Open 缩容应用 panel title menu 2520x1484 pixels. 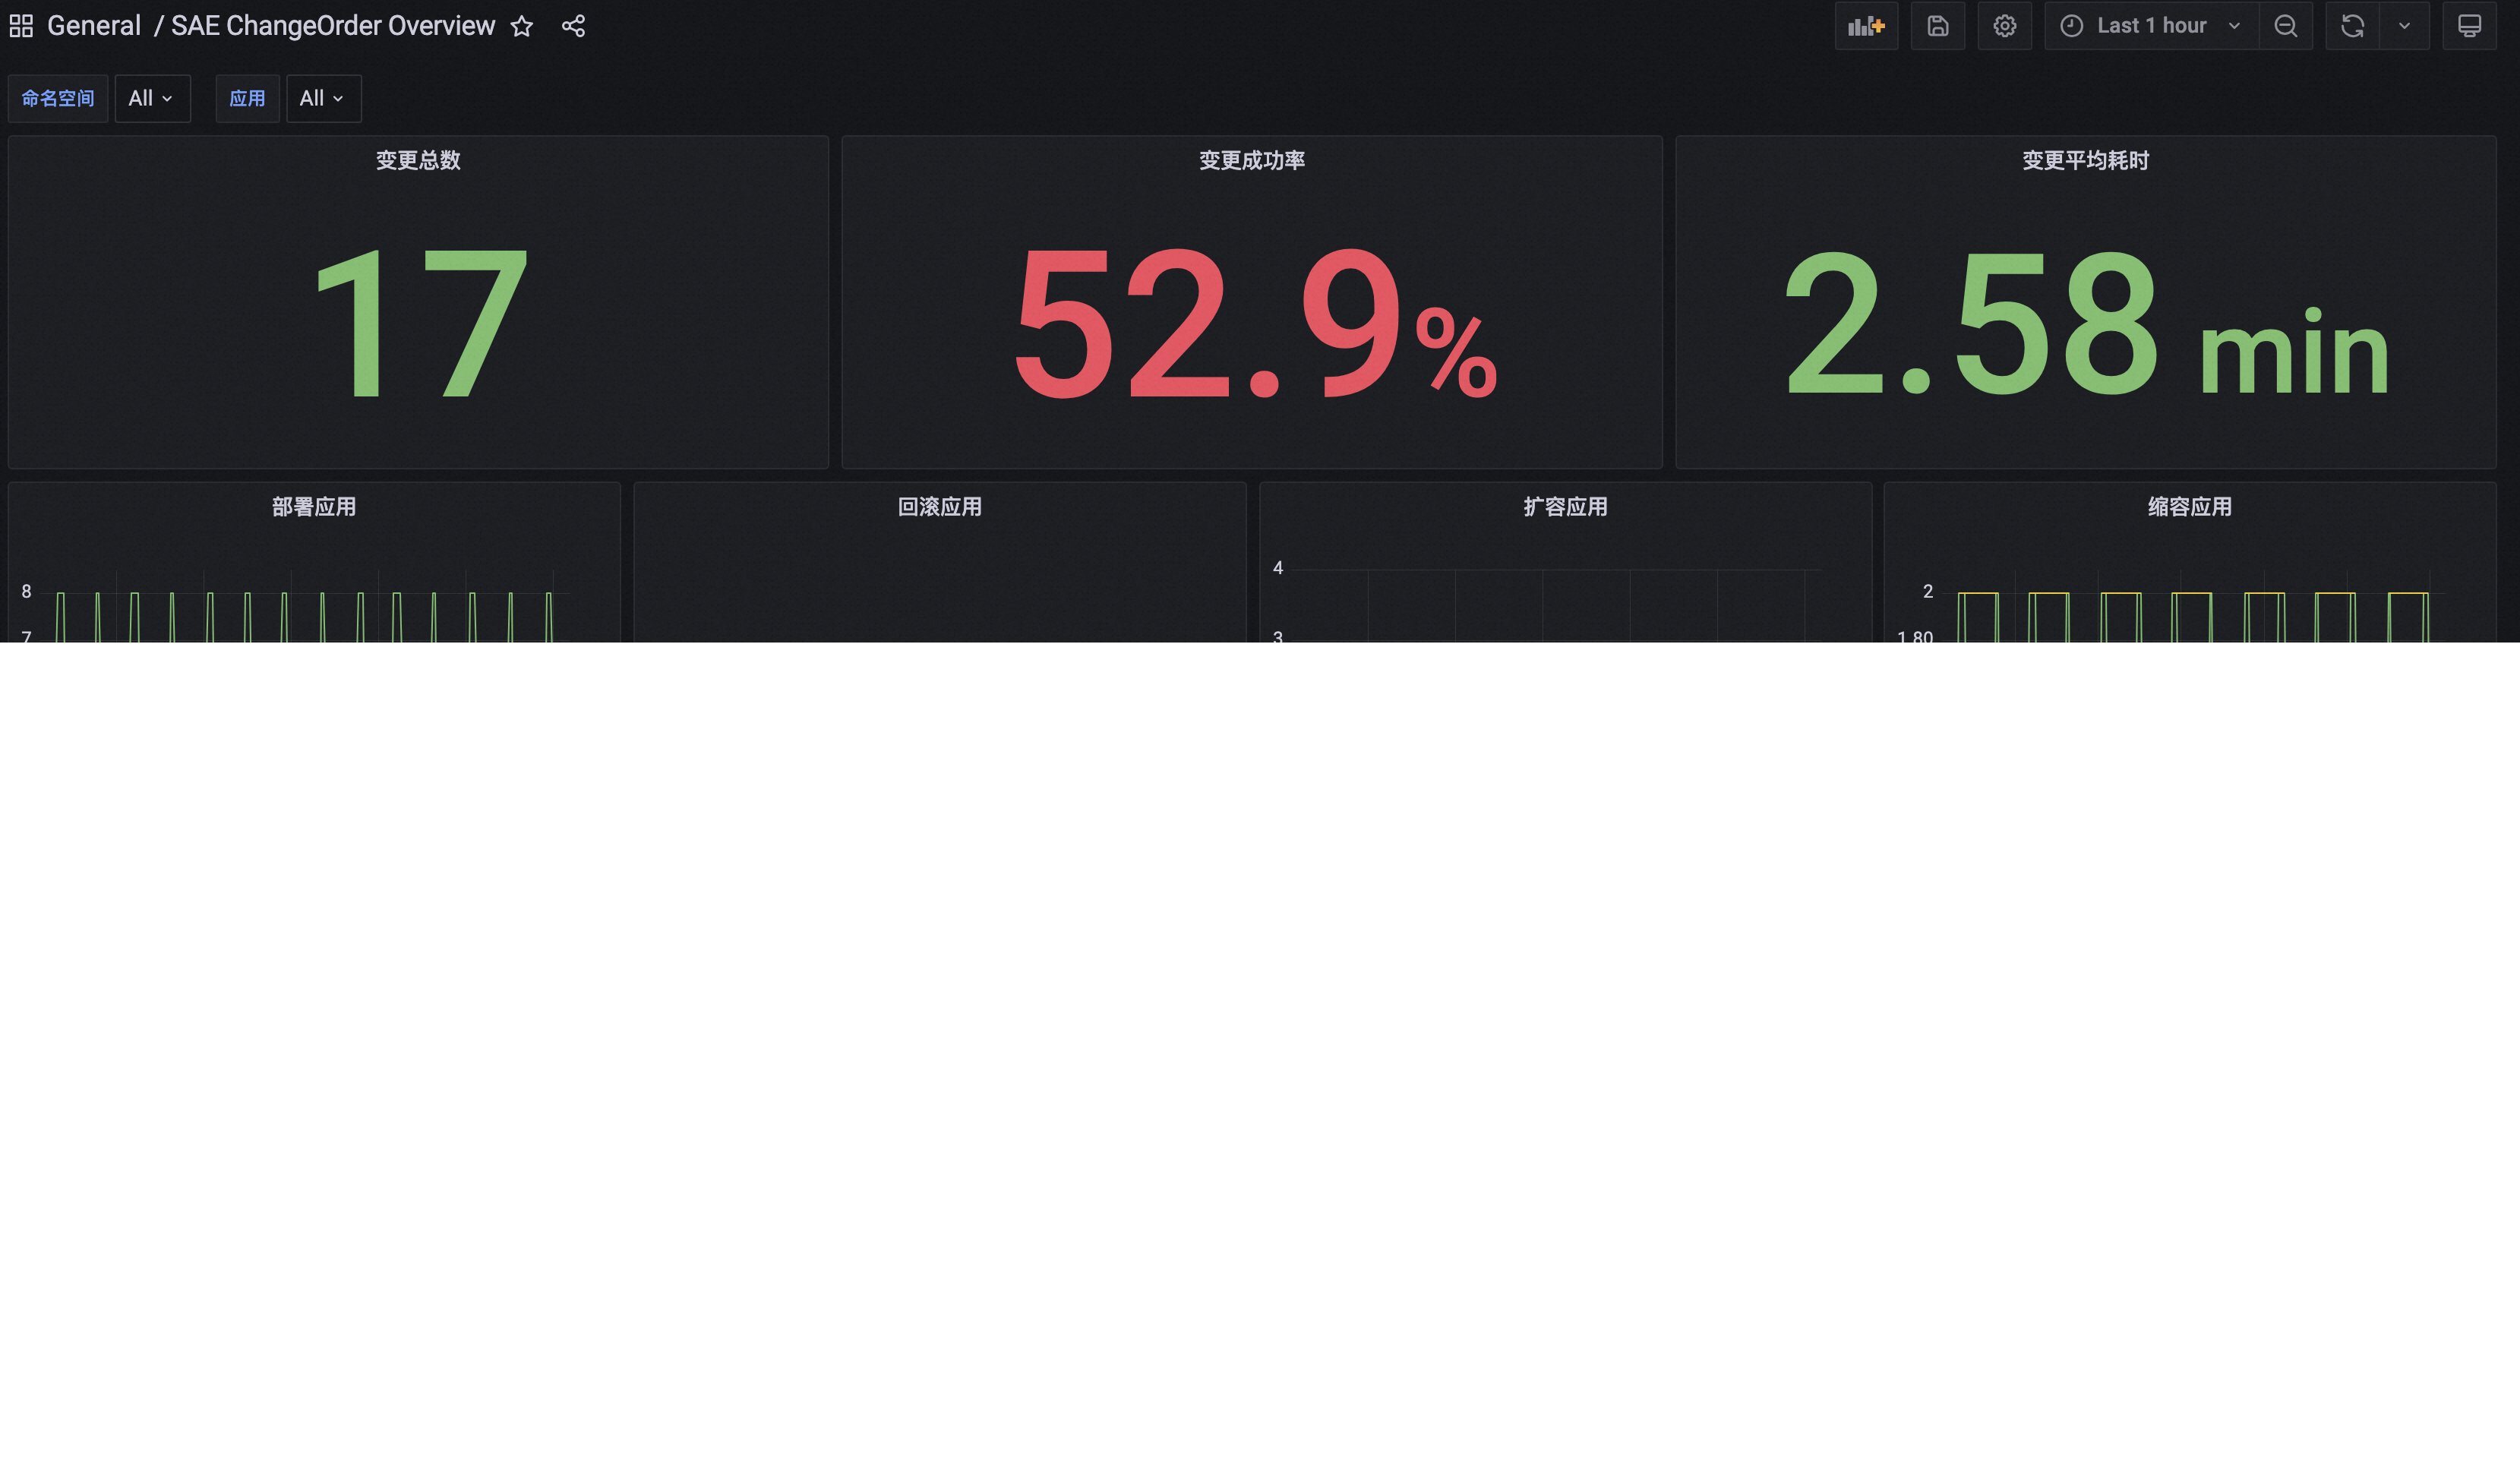pos(2190,507)
